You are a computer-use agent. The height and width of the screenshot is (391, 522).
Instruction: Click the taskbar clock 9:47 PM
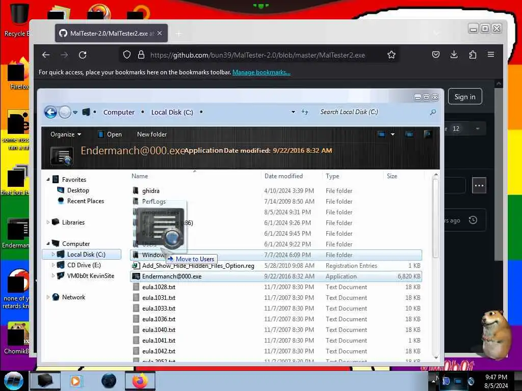tap(496, 377)
